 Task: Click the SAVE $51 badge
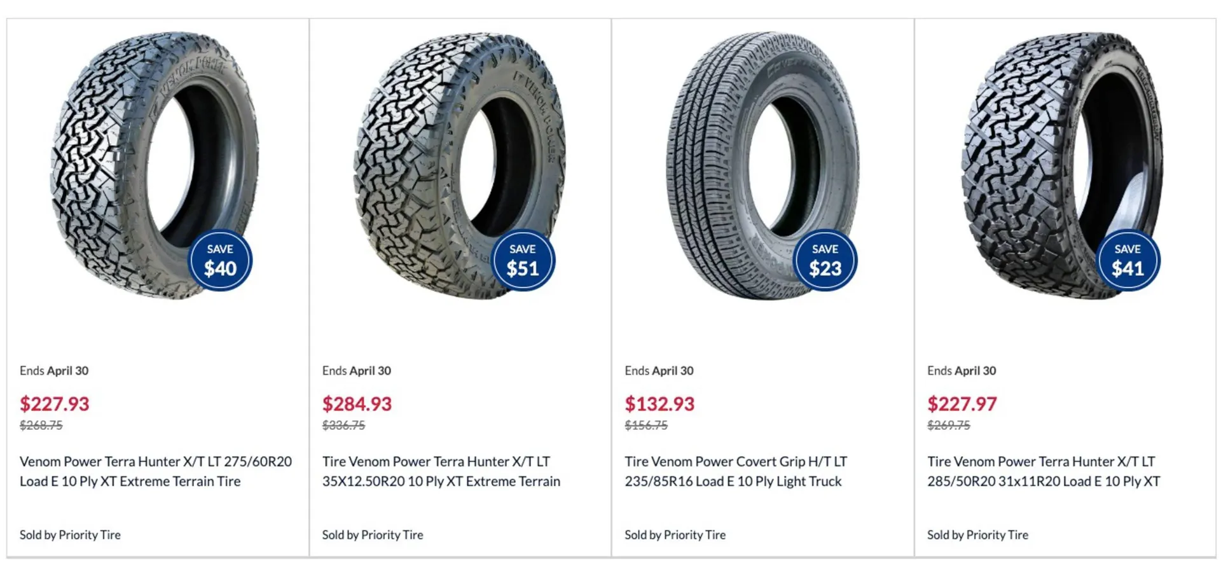(523, 260)
